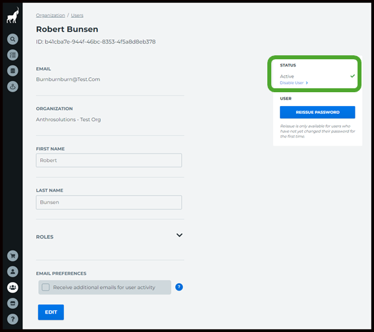Open the help question mark sidebar icon
This screenshot has height=332, width=374.
click(x=13, y=319)
